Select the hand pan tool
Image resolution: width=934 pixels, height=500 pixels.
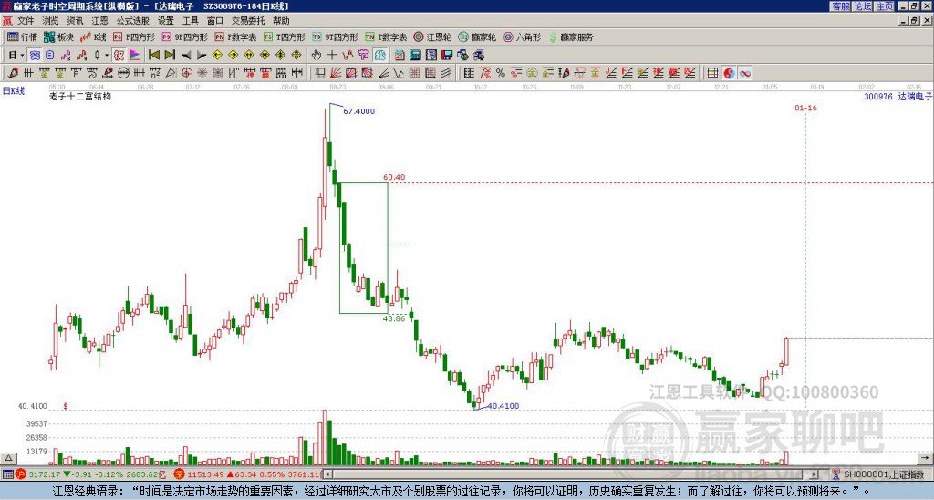(316, 55)
